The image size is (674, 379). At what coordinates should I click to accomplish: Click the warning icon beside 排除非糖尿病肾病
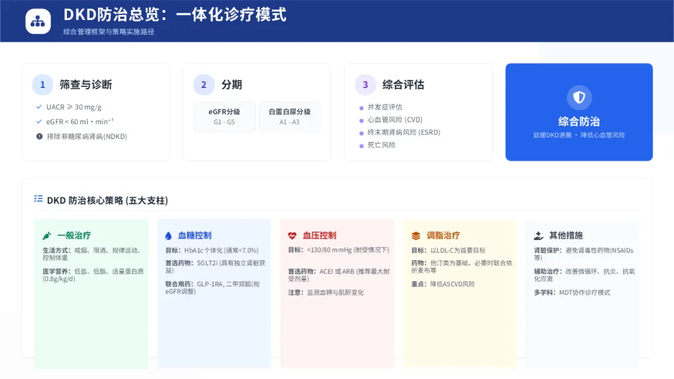click(39, 137)
